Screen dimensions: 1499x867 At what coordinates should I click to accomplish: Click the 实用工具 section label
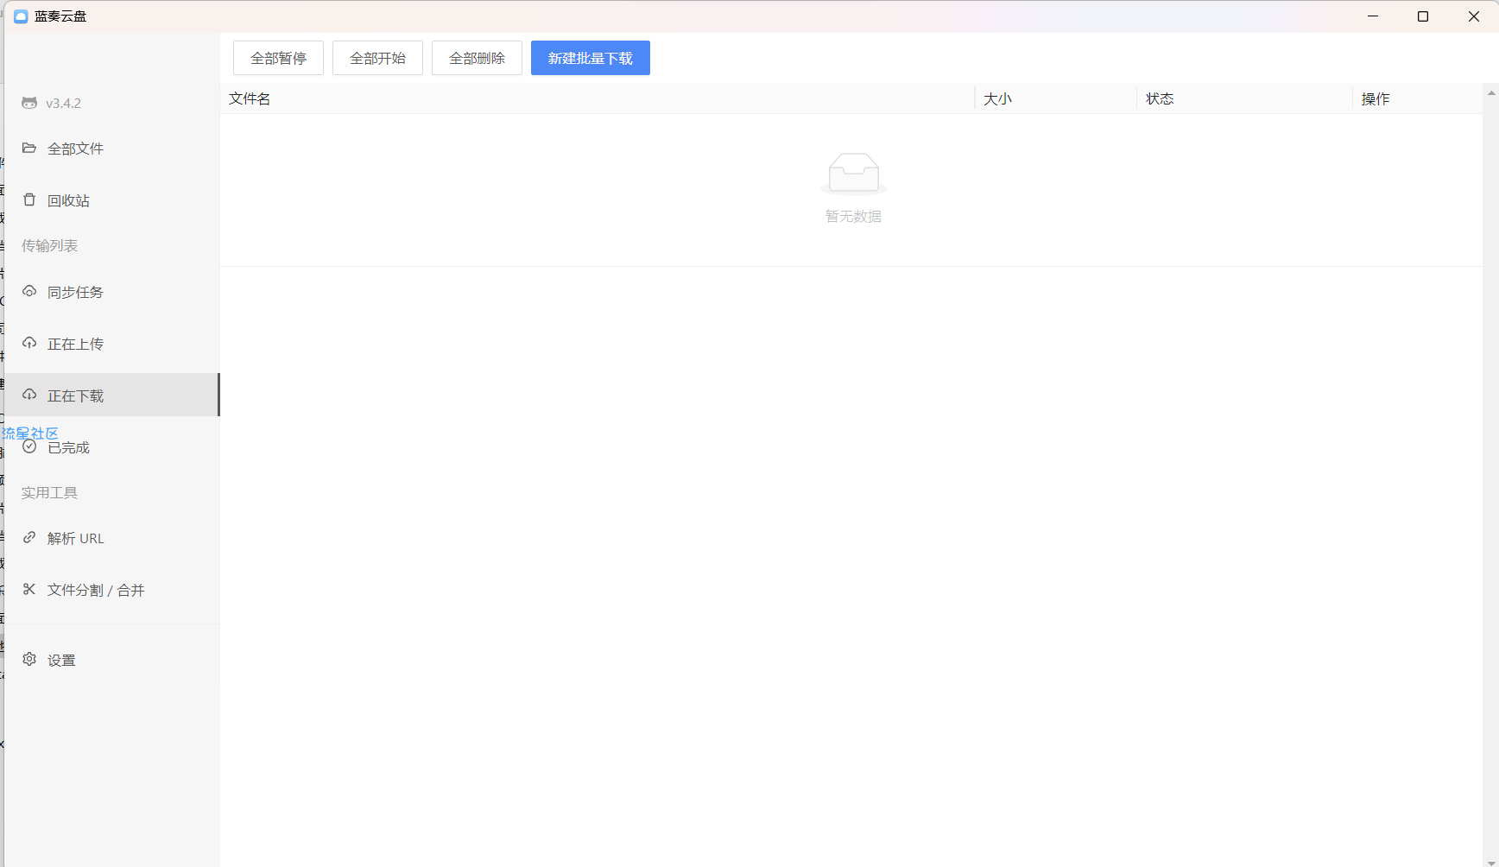pyautogui.click(x=49, y=492)
